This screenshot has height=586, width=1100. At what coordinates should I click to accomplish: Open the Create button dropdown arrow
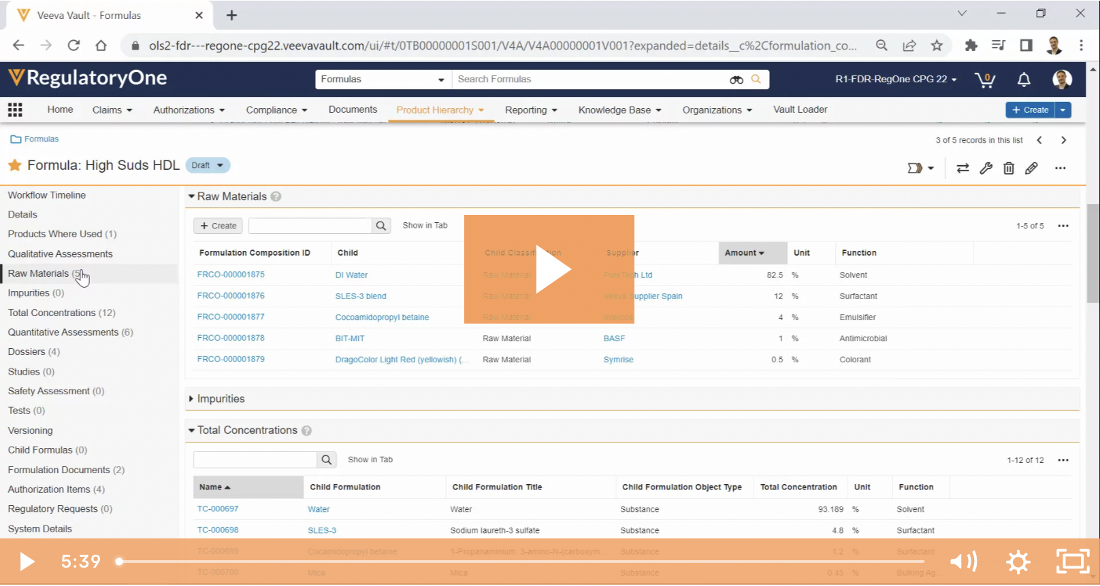[x=1063, y=110]
